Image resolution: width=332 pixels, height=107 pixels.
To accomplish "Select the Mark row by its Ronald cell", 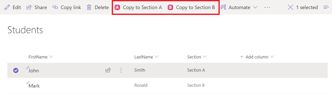I will [141, 85].
